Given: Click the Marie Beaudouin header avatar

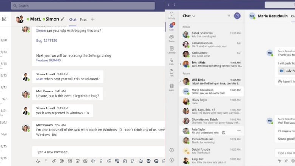Looking at the screenshot, I should (x=252, y=16).
